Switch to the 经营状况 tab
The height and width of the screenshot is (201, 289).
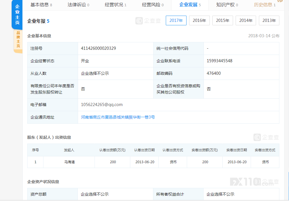coord(116,5)
